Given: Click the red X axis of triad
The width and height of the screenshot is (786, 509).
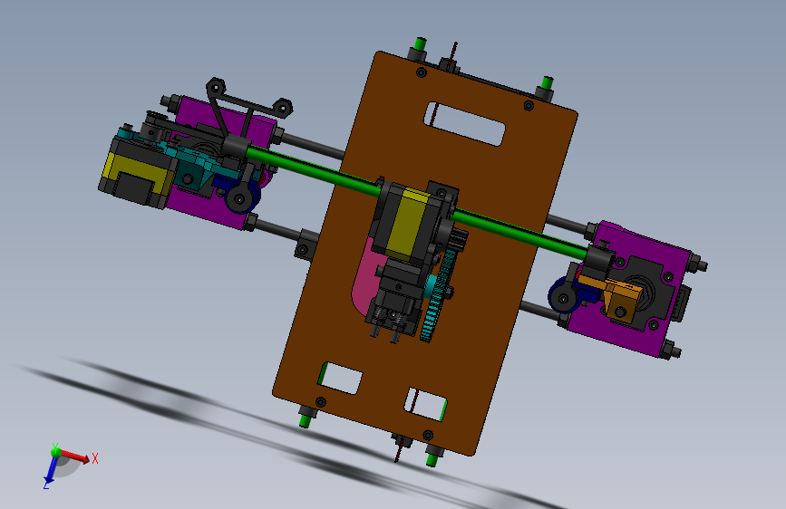Looking at the screenshot, I should (74, 456).
